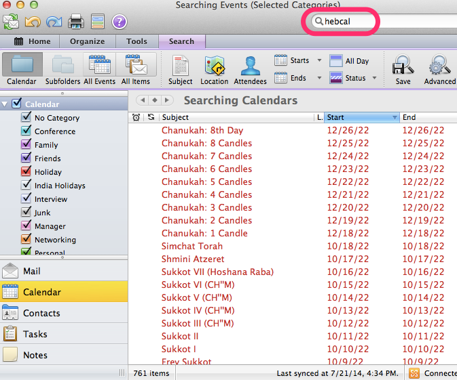Open the Help question mark icon

point(120,22)
